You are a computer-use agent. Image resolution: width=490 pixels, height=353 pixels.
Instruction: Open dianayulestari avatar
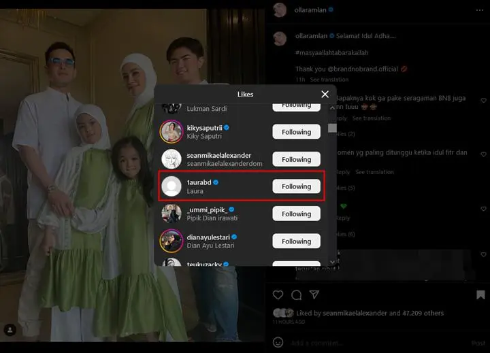[x=171, y=241]
